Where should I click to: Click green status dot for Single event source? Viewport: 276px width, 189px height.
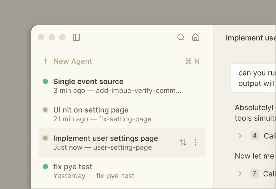tap(45, 81)
